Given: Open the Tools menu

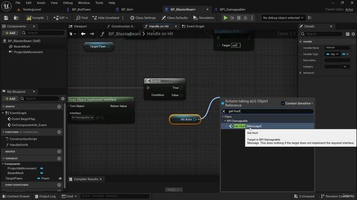Looking at the screenshot, I should point(99,3).
